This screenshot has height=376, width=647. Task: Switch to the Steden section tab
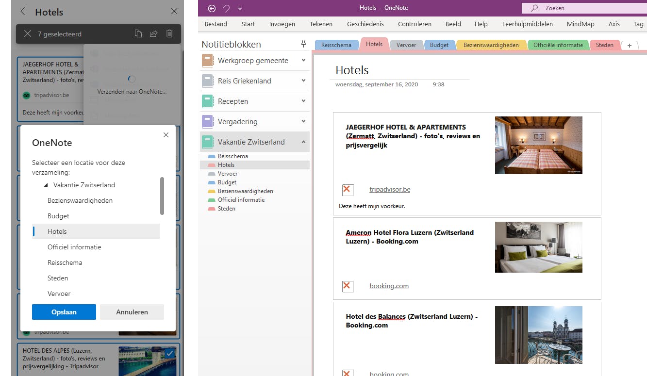click(605, 45)
